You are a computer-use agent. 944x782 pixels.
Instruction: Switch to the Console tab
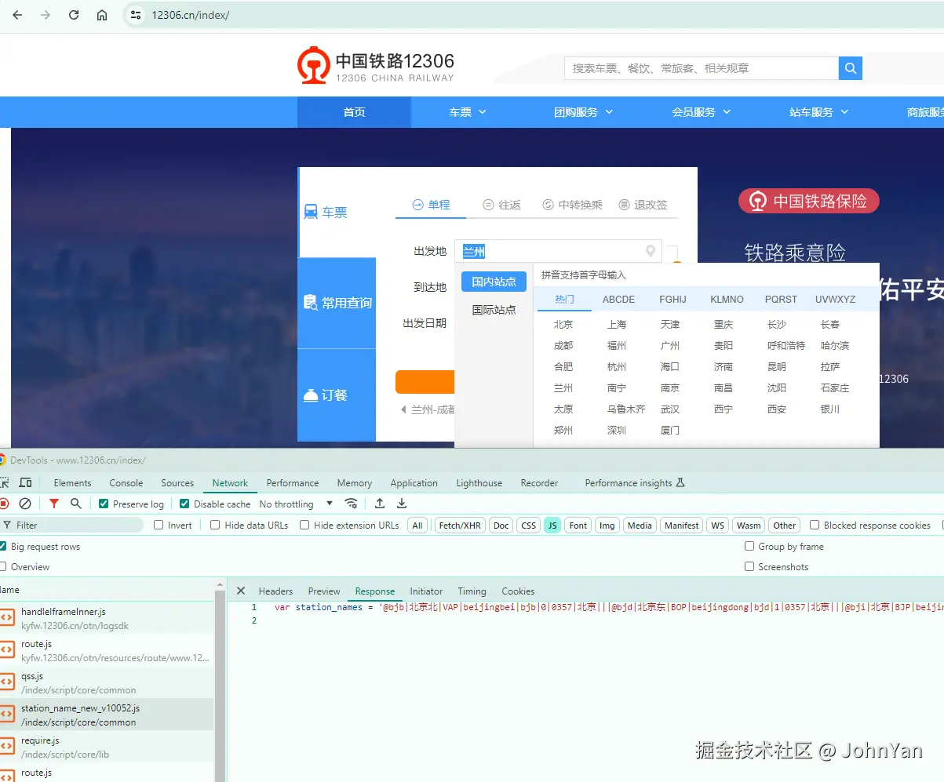coord(126,482)
